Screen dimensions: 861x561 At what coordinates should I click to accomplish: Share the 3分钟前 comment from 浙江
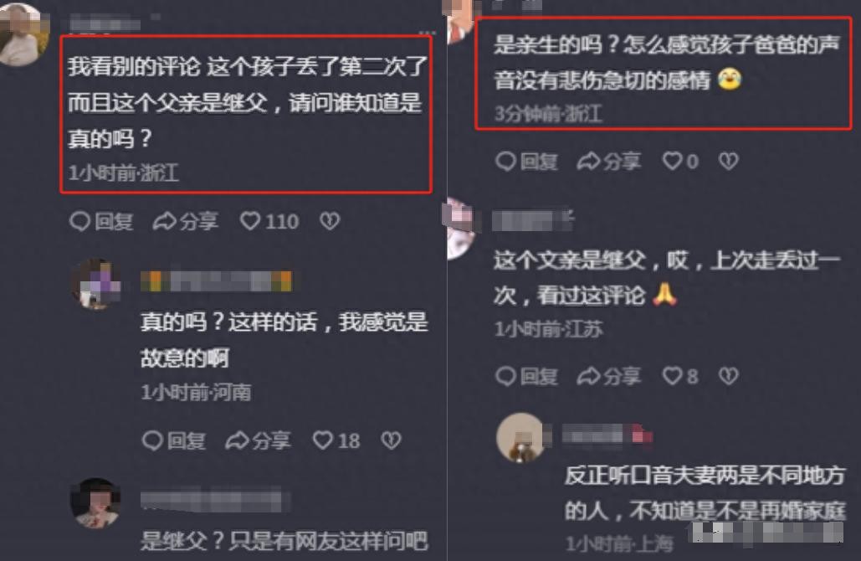[x=609, y=161]
